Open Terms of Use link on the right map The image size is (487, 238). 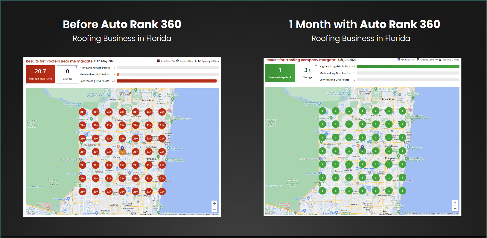tap(441, 214)
